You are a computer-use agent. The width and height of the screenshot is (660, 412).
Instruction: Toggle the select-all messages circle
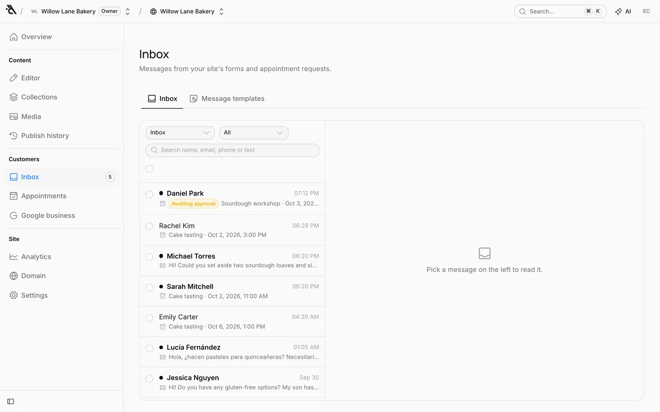pyautogui.click(x=149, y=169)
